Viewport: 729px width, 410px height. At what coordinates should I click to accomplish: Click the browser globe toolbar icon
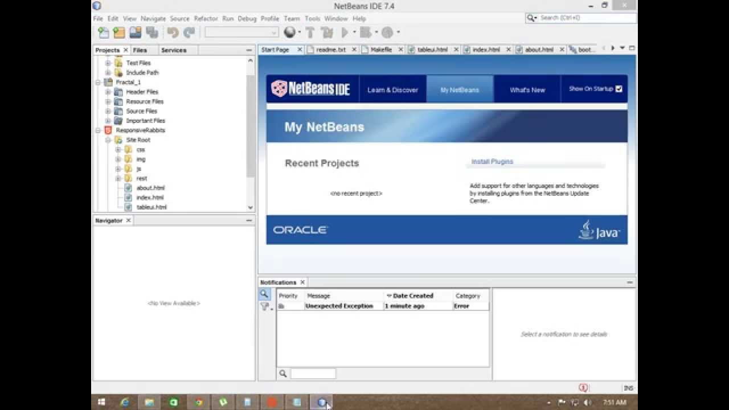point(290,32)
